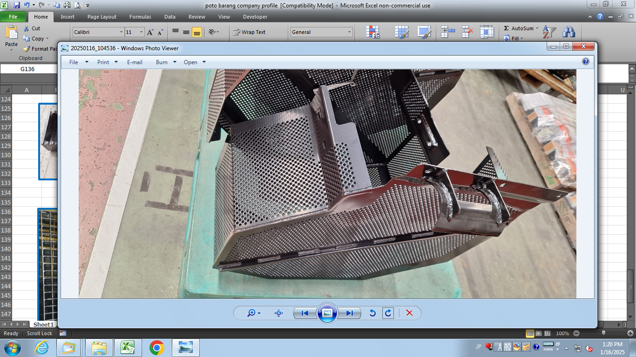The image size is (636, 357).
Task: Click Sort & Filter funnel icon
Action: tap(550, 32)
